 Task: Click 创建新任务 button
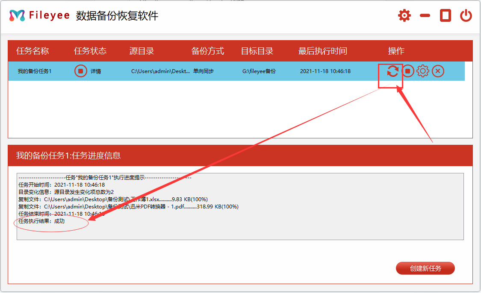pos(425,269)
